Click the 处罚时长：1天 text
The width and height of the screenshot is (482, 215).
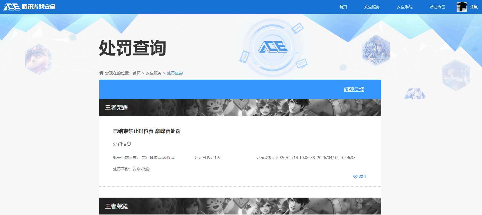coord(208,158)
